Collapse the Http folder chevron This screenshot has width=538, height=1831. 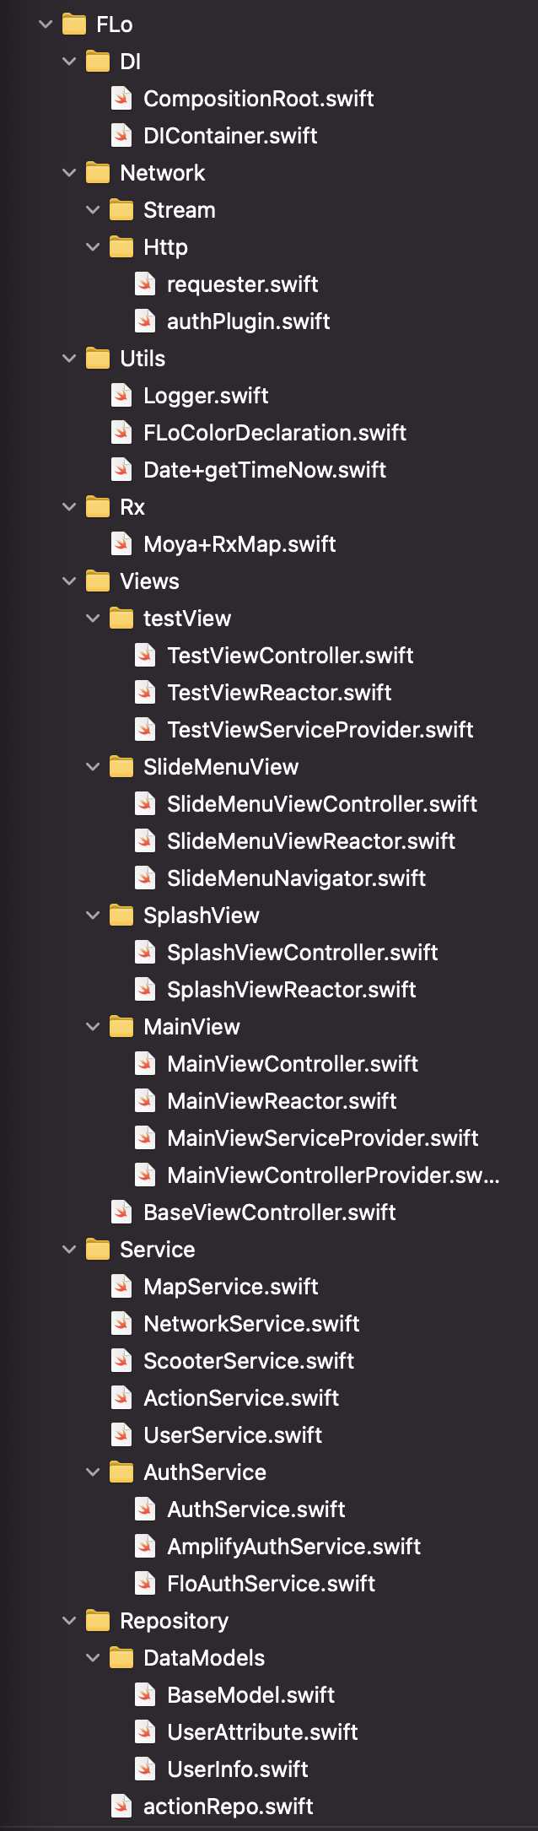click(93, 247)
